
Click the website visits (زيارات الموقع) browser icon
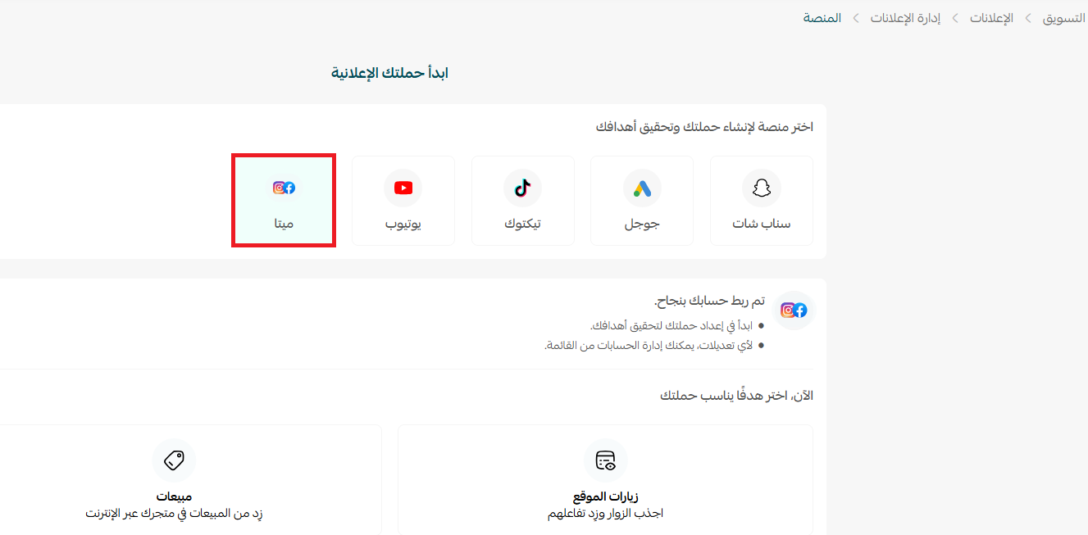[x=605, y=460]
